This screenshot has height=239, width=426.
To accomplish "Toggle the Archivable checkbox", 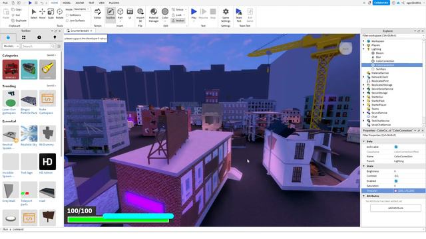I will coord(396,147).
